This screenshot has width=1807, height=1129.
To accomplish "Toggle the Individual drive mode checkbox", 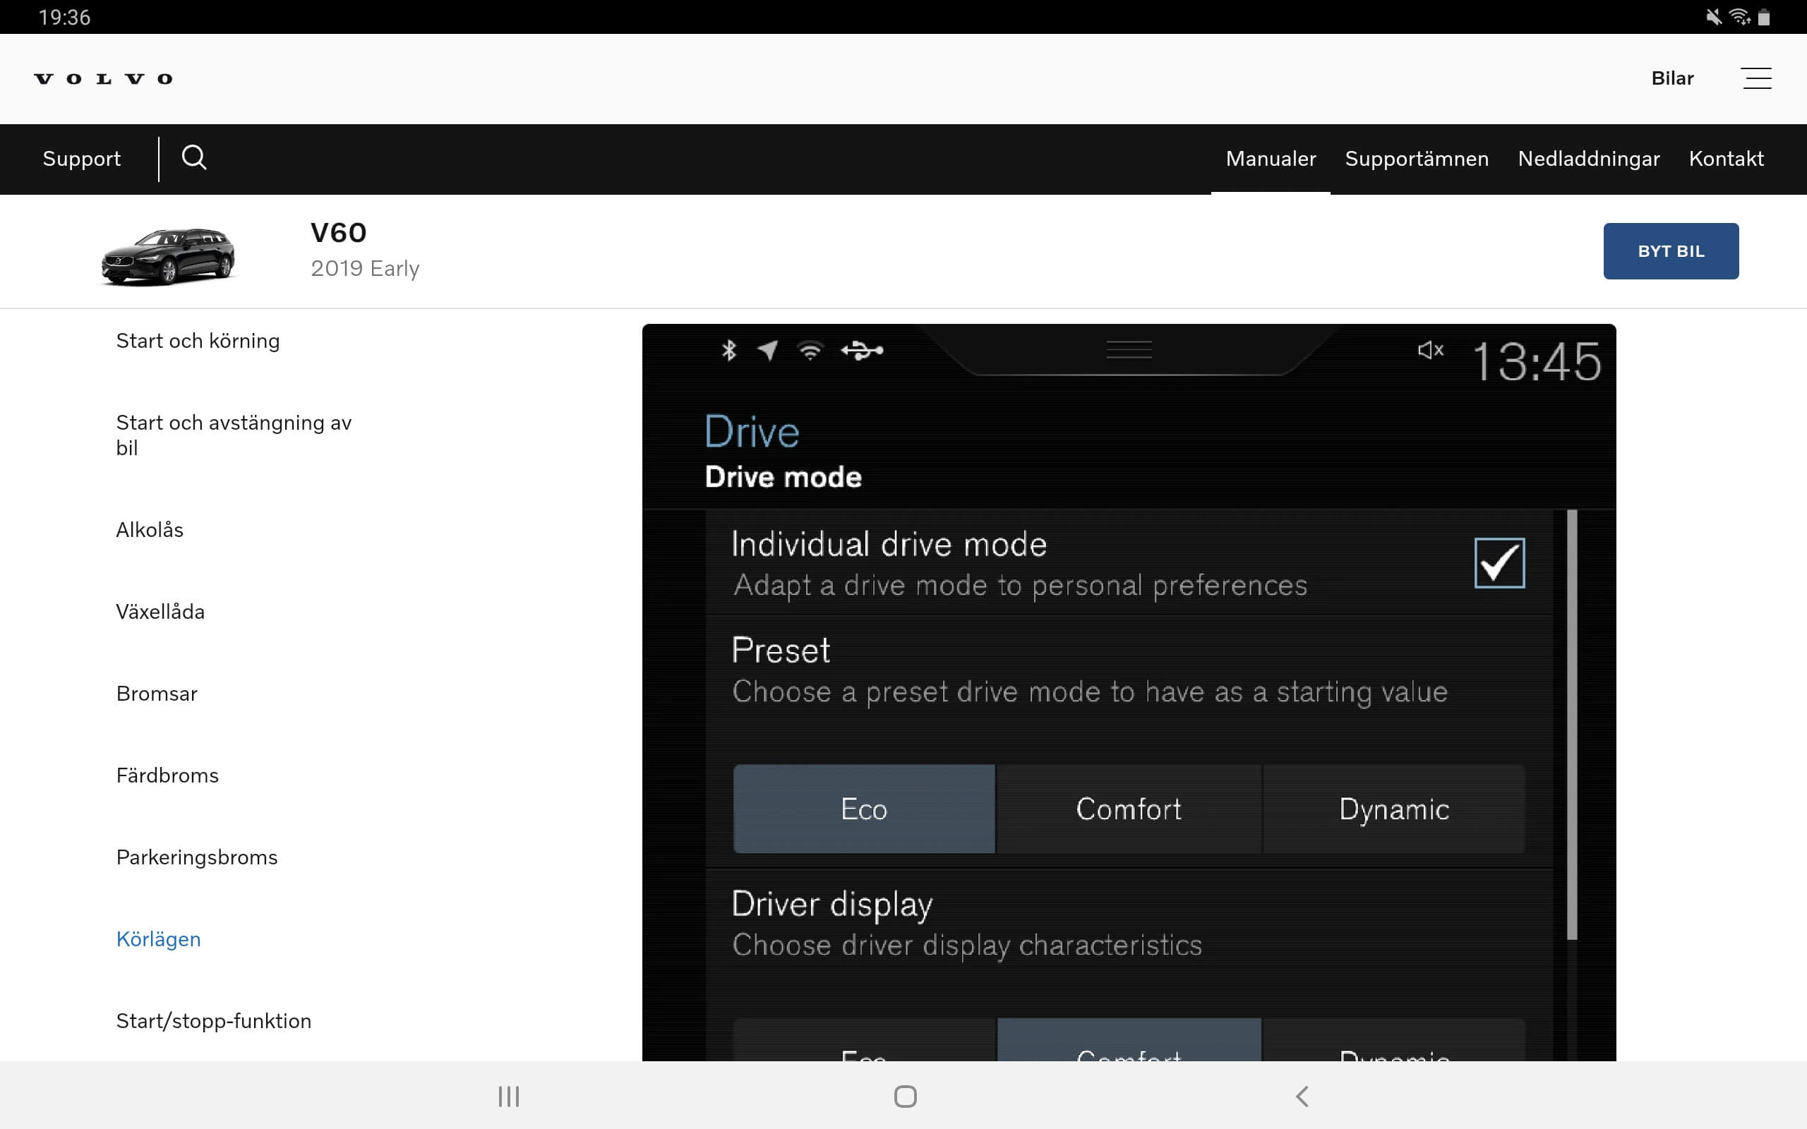I will point(1499,563).
